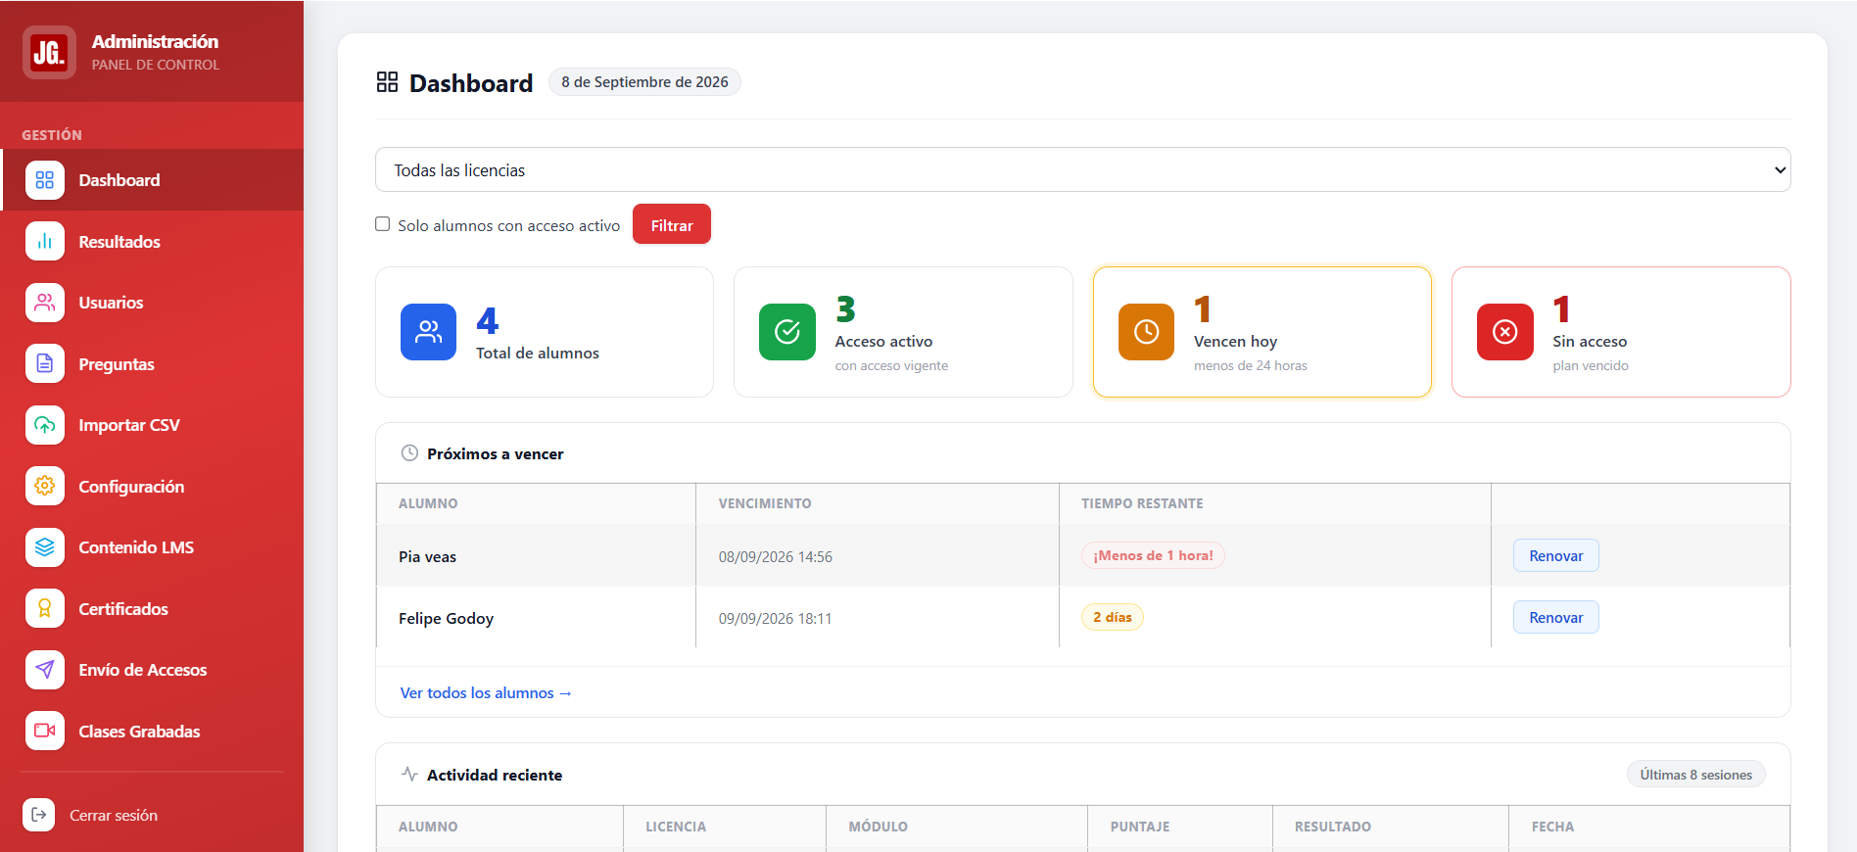Click the LICENCIA column header
Viewport: 1857px width, 852px height.
[676, 827]
